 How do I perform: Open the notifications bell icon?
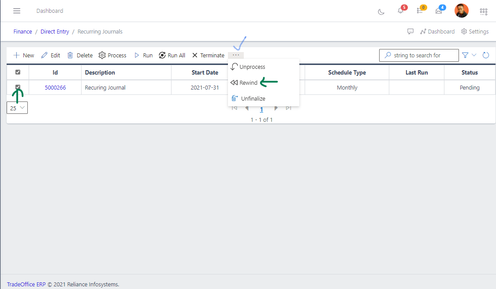pyautogui.click(x=400, y=11)
